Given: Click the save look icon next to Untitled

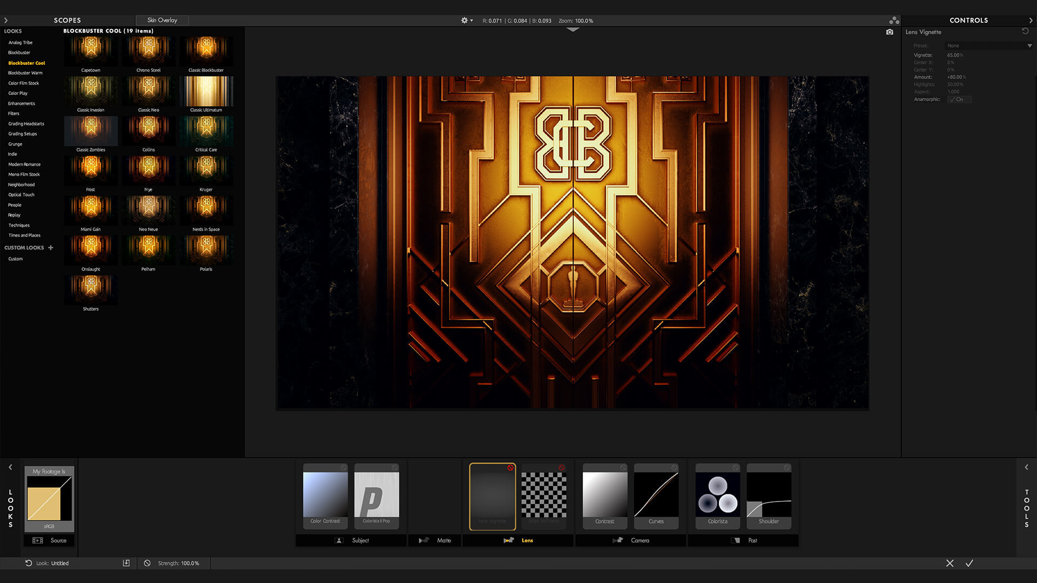Looking at the screenshot, I should [126, 563].
